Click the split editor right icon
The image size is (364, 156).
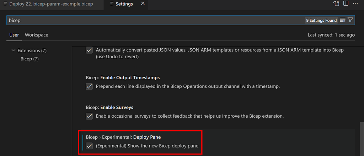[x=346, y=4]
